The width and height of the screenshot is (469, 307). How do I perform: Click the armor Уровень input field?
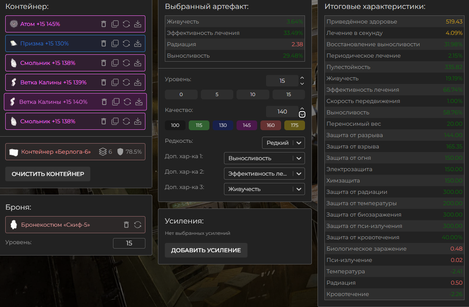click(129, 243)
